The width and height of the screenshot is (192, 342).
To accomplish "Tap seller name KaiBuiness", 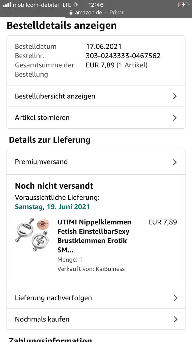I will (x=110, y=269).
